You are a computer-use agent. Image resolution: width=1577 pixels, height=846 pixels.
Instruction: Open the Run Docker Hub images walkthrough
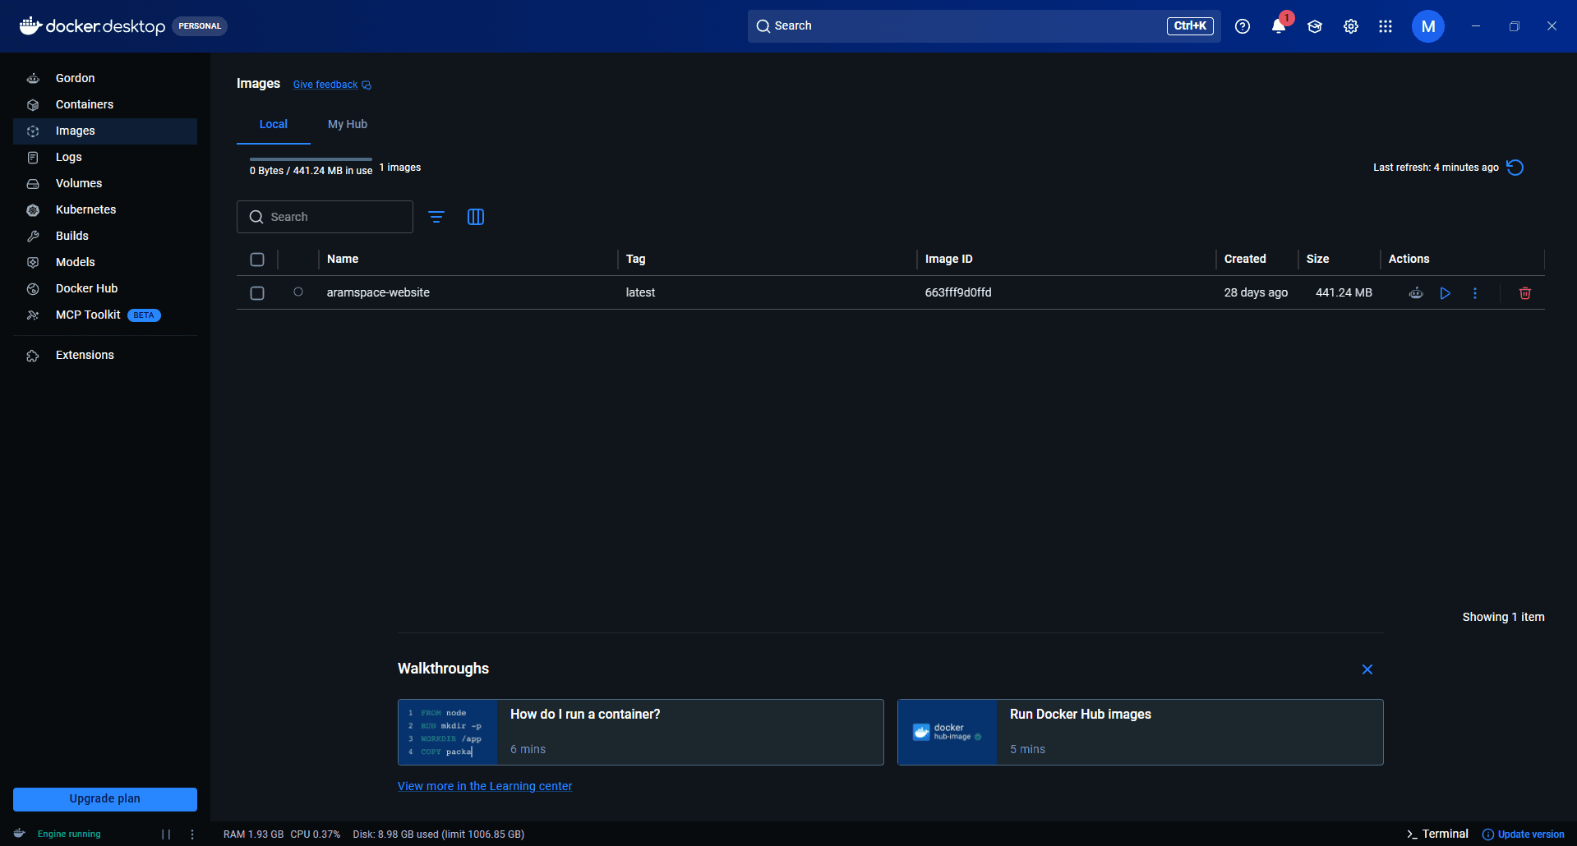coord(1141,733)
